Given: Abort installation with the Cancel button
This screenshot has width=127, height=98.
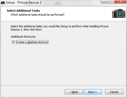Looking at the screenshot, I should tap(114, 92).
